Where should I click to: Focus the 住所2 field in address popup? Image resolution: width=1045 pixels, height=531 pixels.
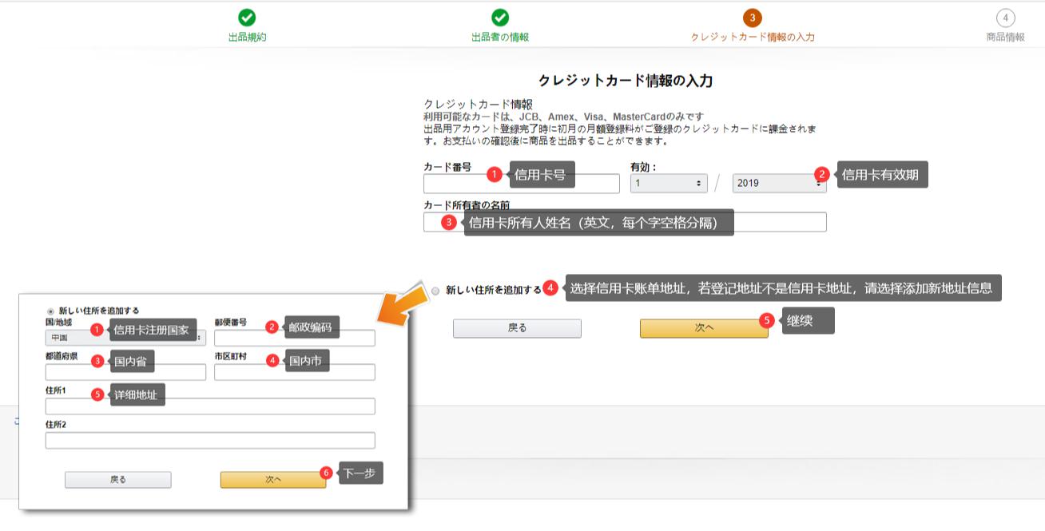pos(210,441)
